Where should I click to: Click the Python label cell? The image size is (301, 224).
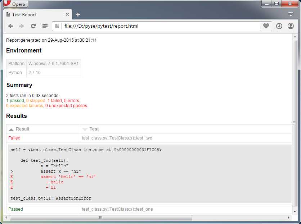[16, 73]
